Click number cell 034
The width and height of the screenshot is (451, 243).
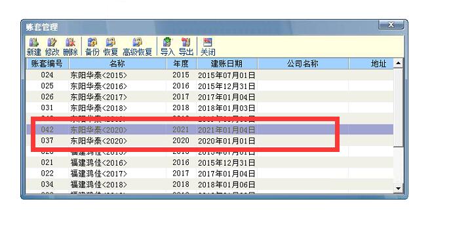(x=47, y=184)
